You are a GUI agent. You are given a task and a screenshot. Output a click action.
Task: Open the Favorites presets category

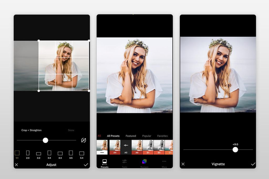pyautogui.click(x=163, y=136)
